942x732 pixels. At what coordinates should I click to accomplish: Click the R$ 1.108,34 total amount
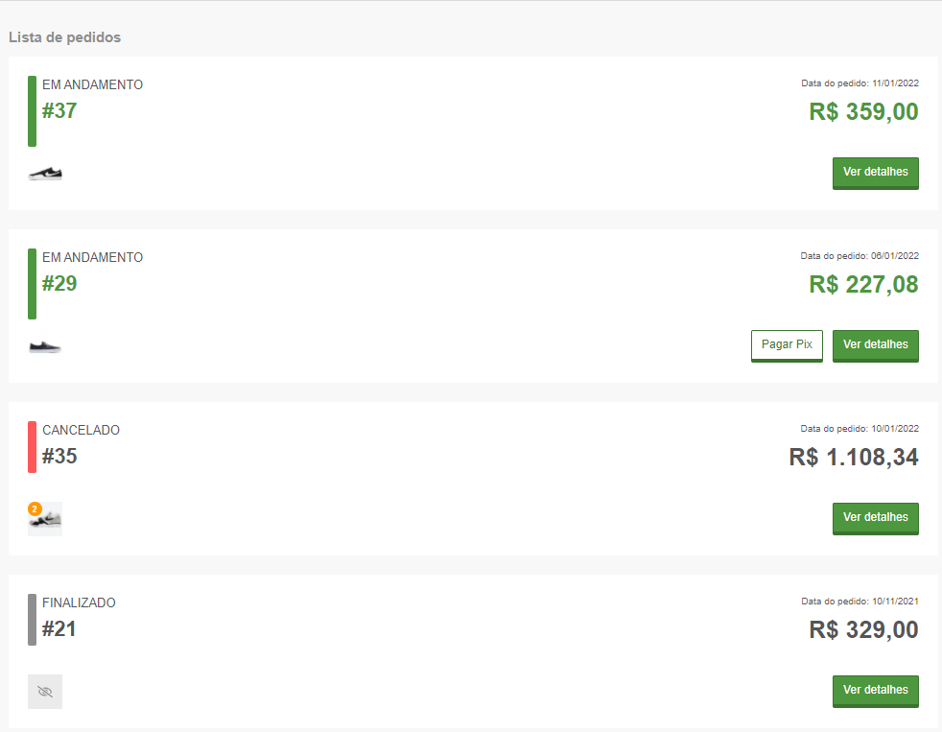(853, 457)
